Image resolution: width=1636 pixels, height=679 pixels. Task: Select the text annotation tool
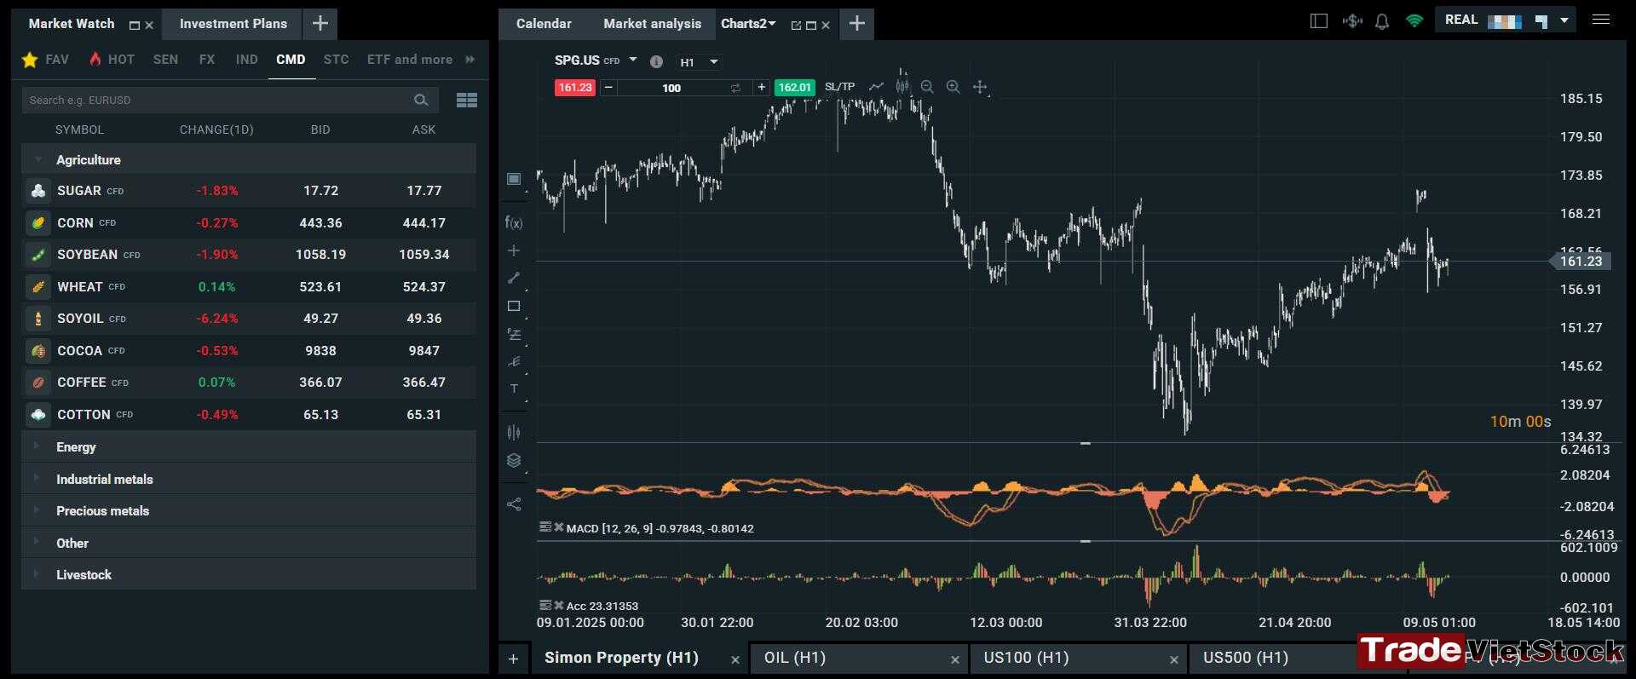(x=514, y=388)
